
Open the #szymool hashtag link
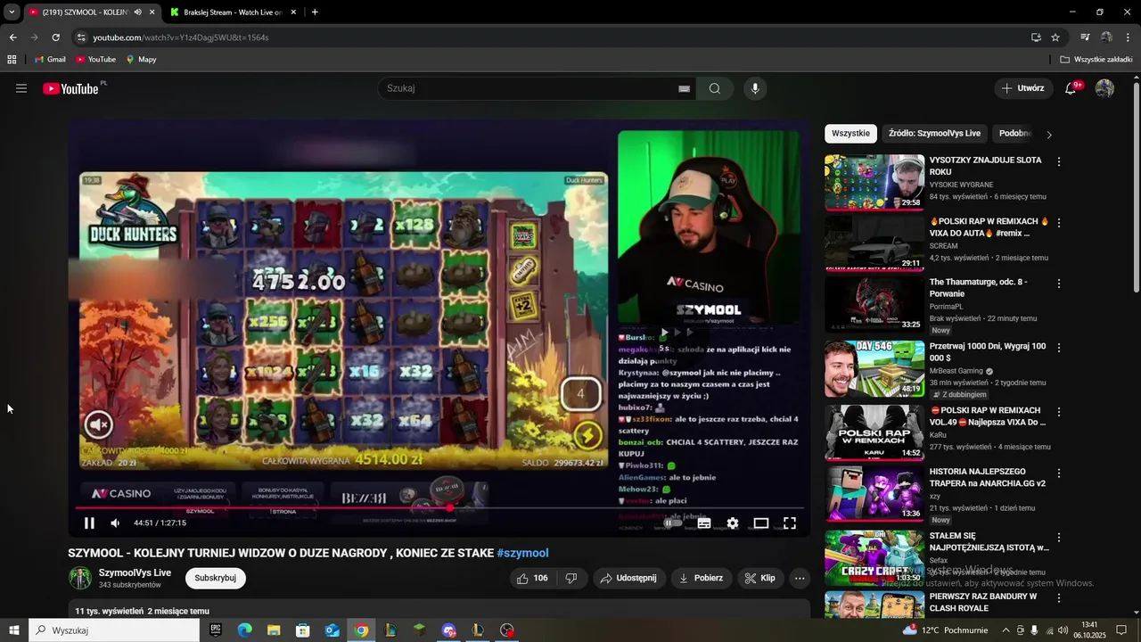(522, 553)
